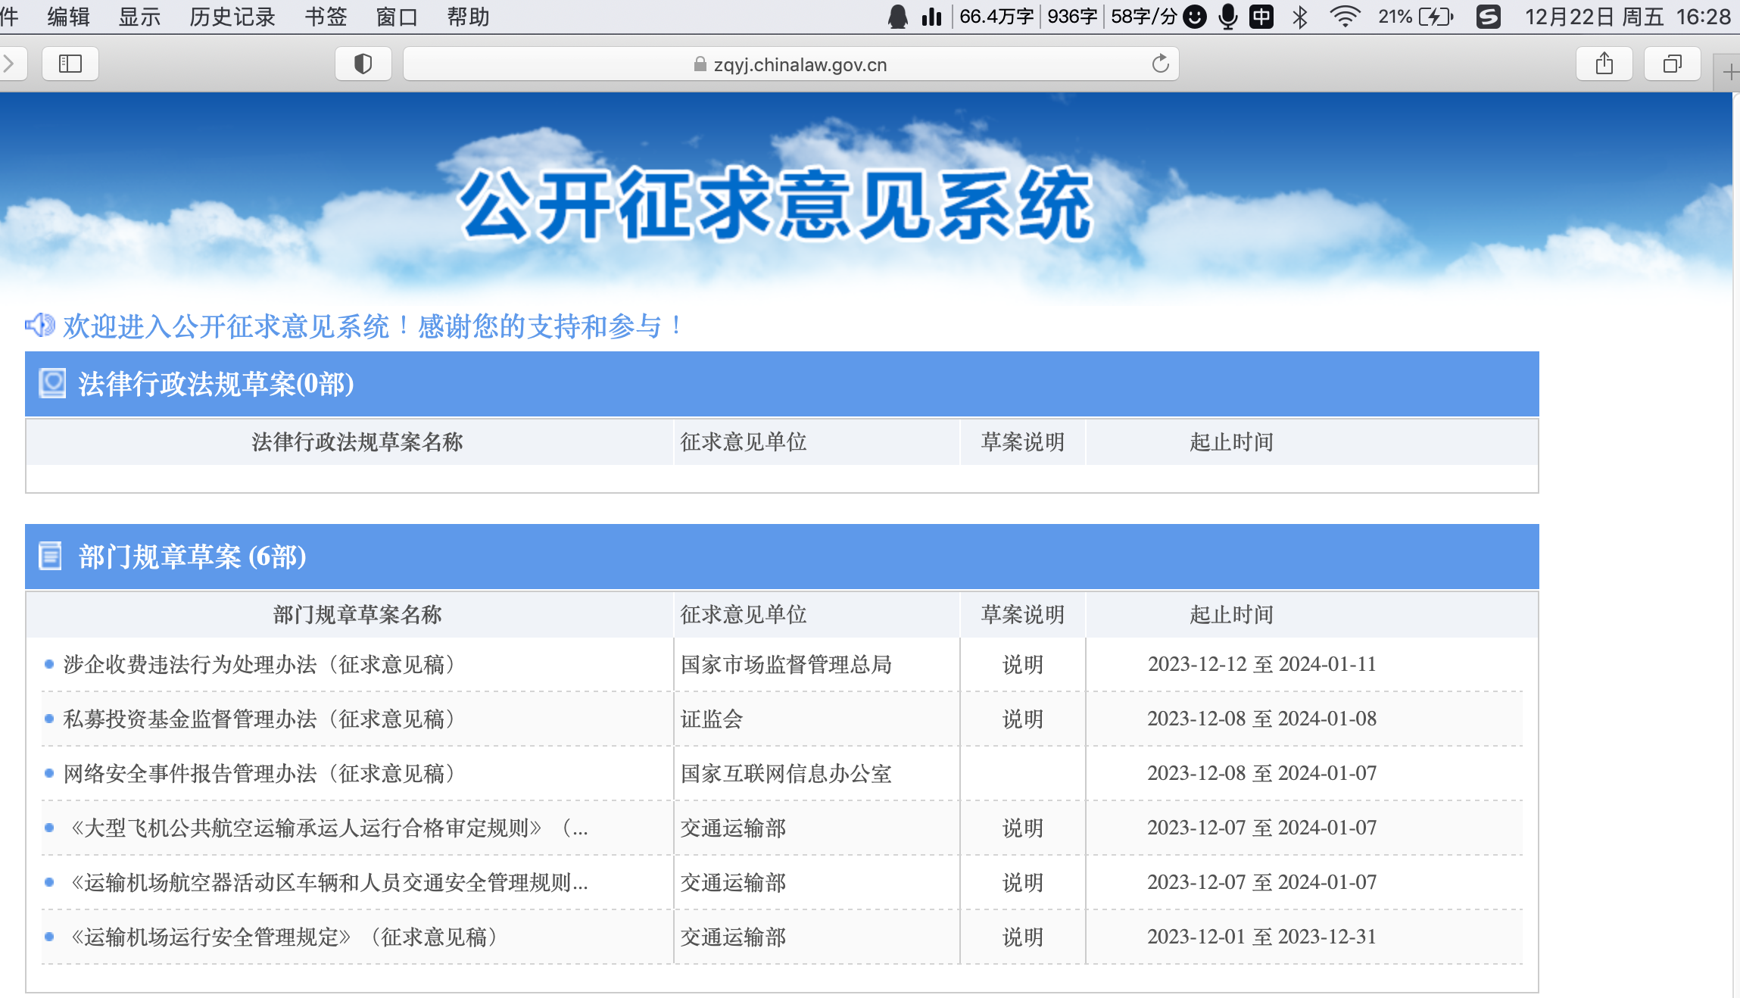1740x998 pixels.
Task: Open the 历史记录 menu
Action: (232, 17)
